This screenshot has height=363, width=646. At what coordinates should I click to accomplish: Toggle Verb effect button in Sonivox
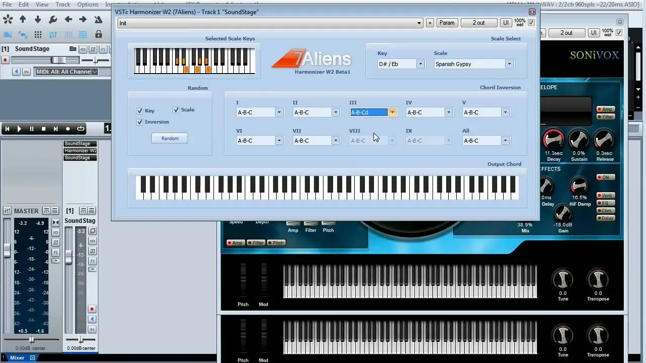605,196
